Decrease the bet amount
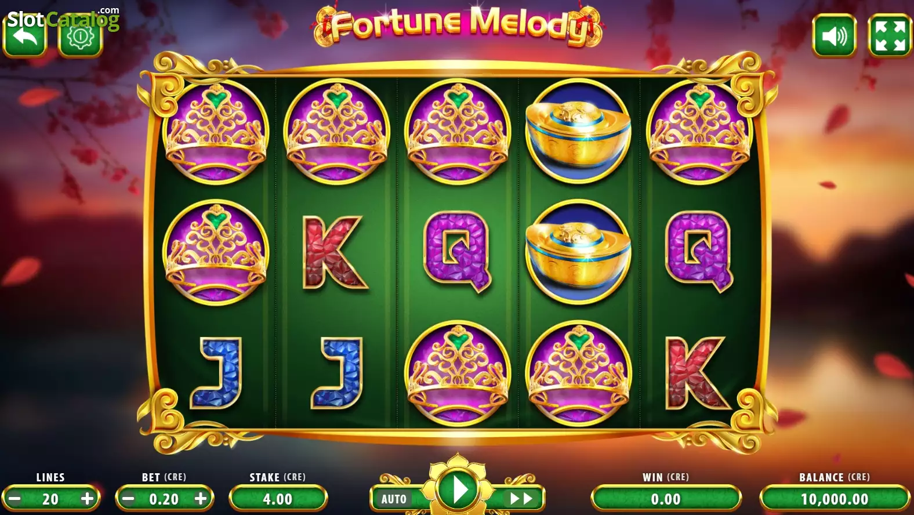The image size is (914, 515). click(129, 499)
